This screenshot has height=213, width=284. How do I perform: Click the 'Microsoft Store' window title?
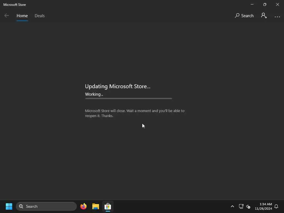pos(14,5)
